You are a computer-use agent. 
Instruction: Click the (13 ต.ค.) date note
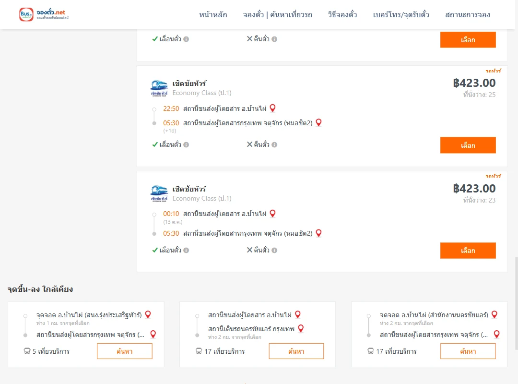point(173,222)
